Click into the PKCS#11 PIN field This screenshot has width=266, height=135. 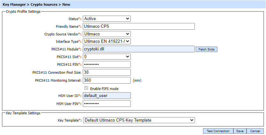click(x=106, y=64)
